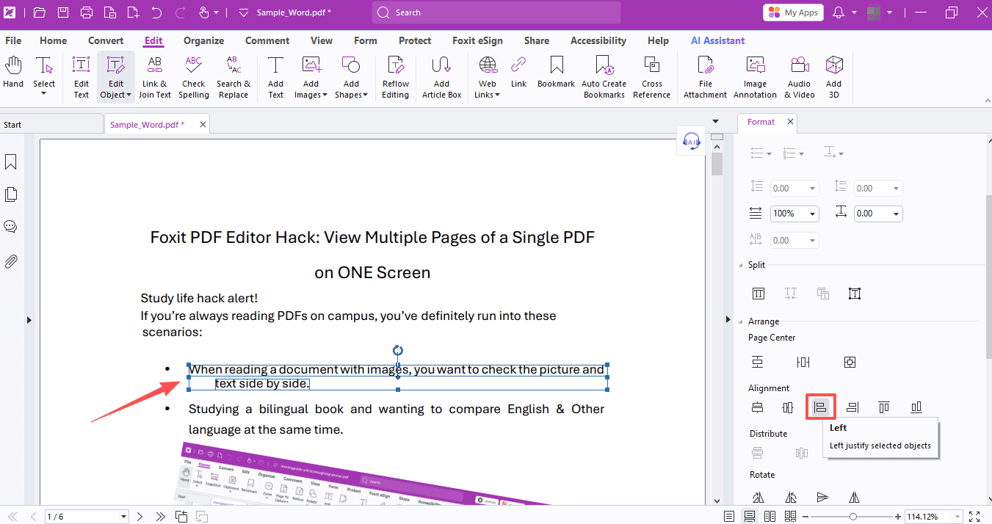The width and height of the screenshot is (992, 524).
Task: Go to the next page
Action: coord(140,517)
